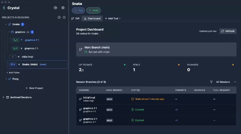
Task: Expand Archived Sessions section
Action: point(3,97)
